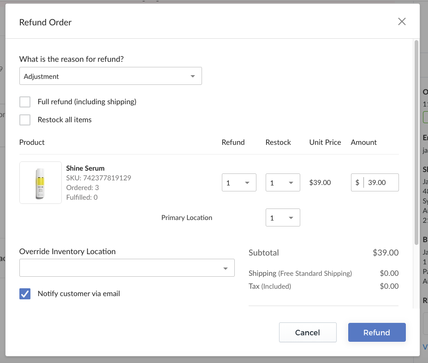This screenshot has width=428, height=363.
Task: Edit the Shine Serum refund amount field
Action: coord(375,183)
